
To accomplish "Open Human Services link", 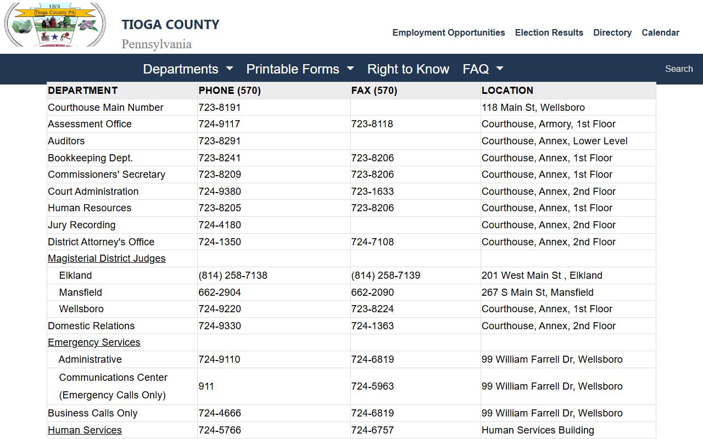I will pos(85,430).
